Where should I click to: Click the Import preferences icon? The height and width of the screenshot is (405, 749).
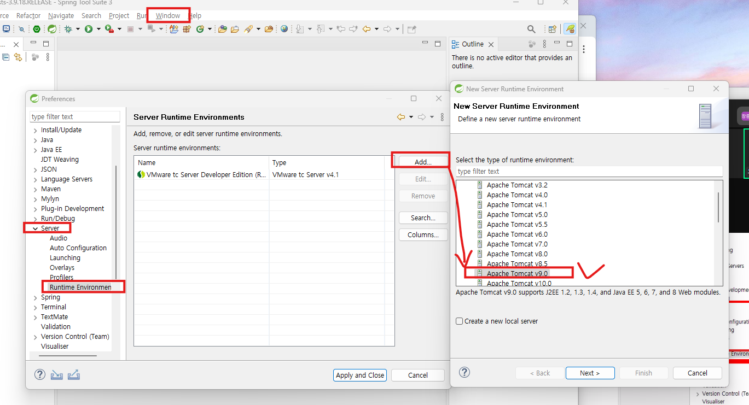(56, 374)
